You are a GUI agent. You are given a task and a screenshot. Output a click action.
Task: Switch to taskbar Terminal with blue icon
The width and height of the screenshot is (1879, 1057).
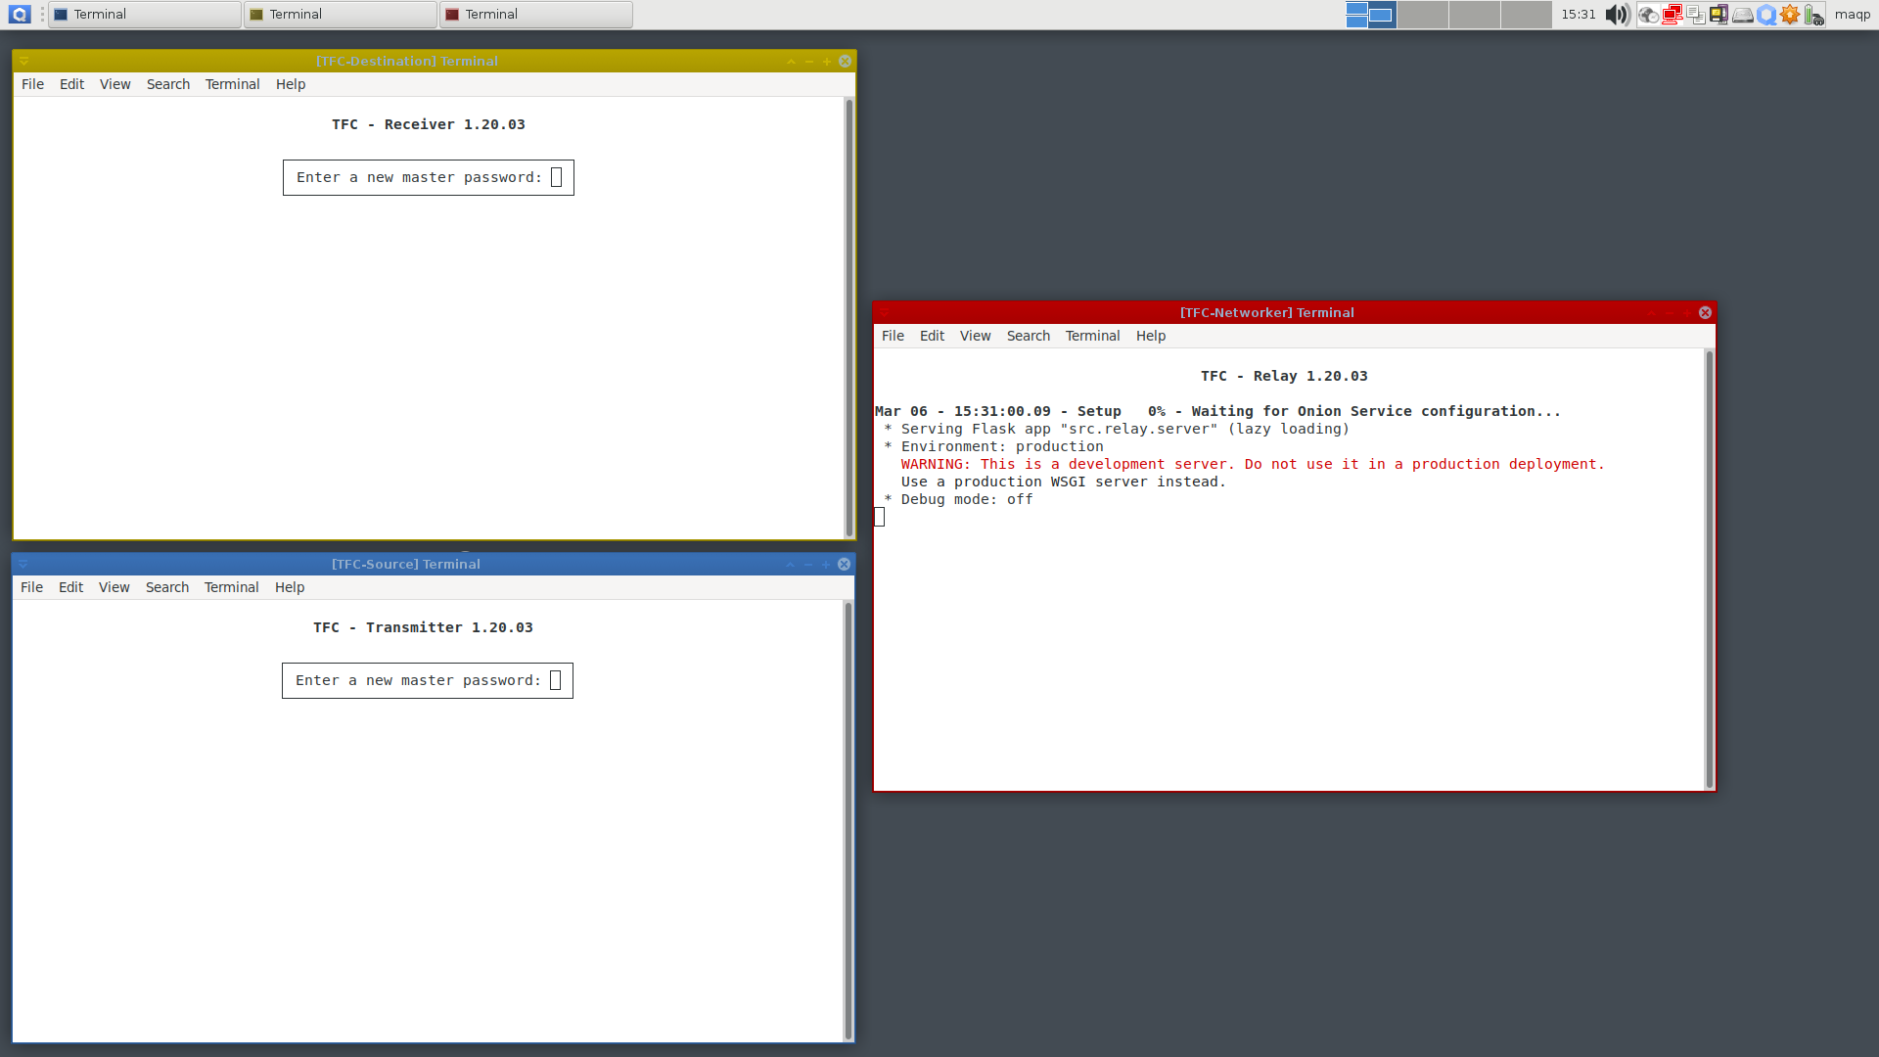[x=145, y=15]
